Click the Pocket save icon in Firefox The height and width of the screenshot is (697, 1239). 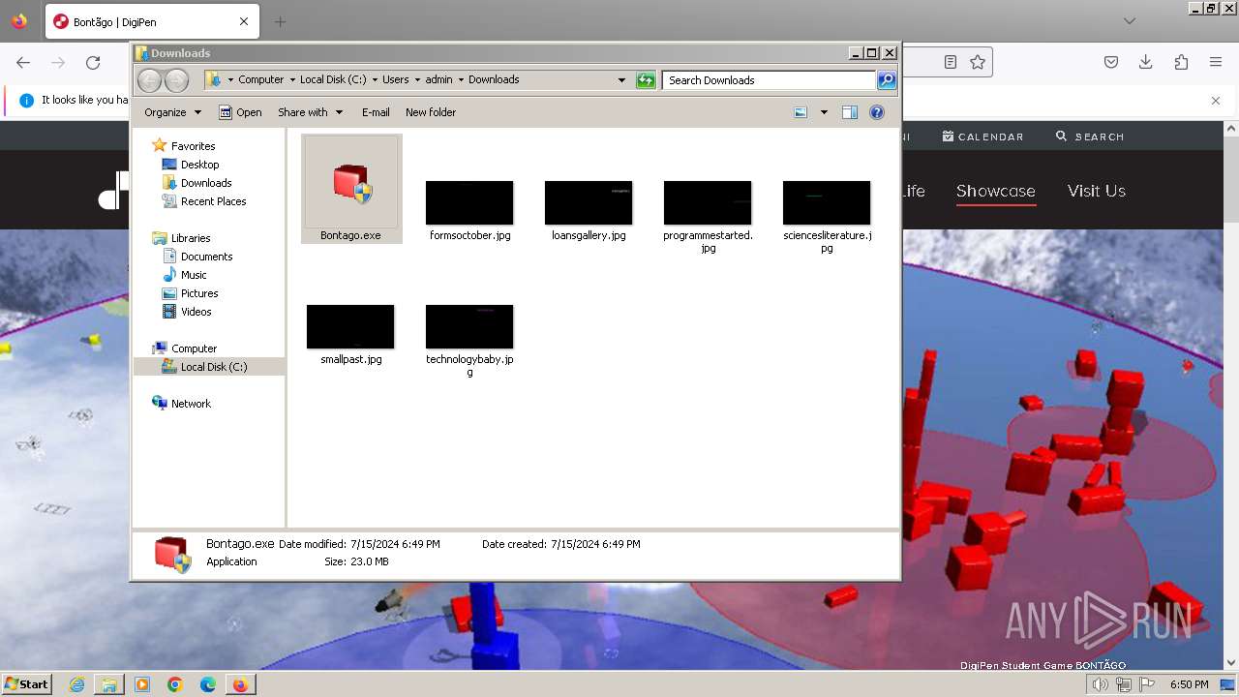pyautogui.click(x=1111, y=62)
